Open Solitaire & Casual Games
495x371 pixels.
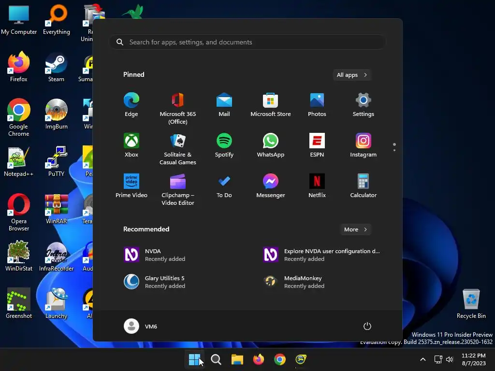[x=178, y=149]
